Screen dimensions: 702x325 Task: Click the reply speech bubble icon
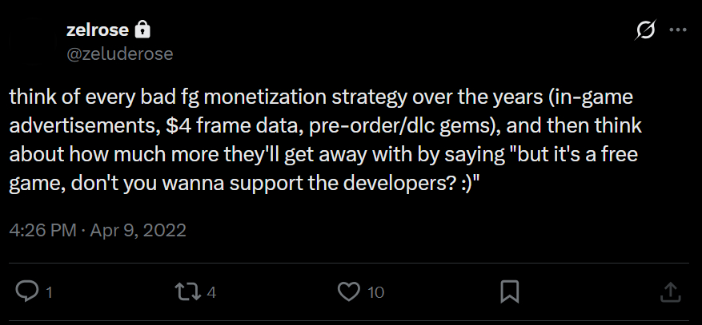click(x=28, y=292)
